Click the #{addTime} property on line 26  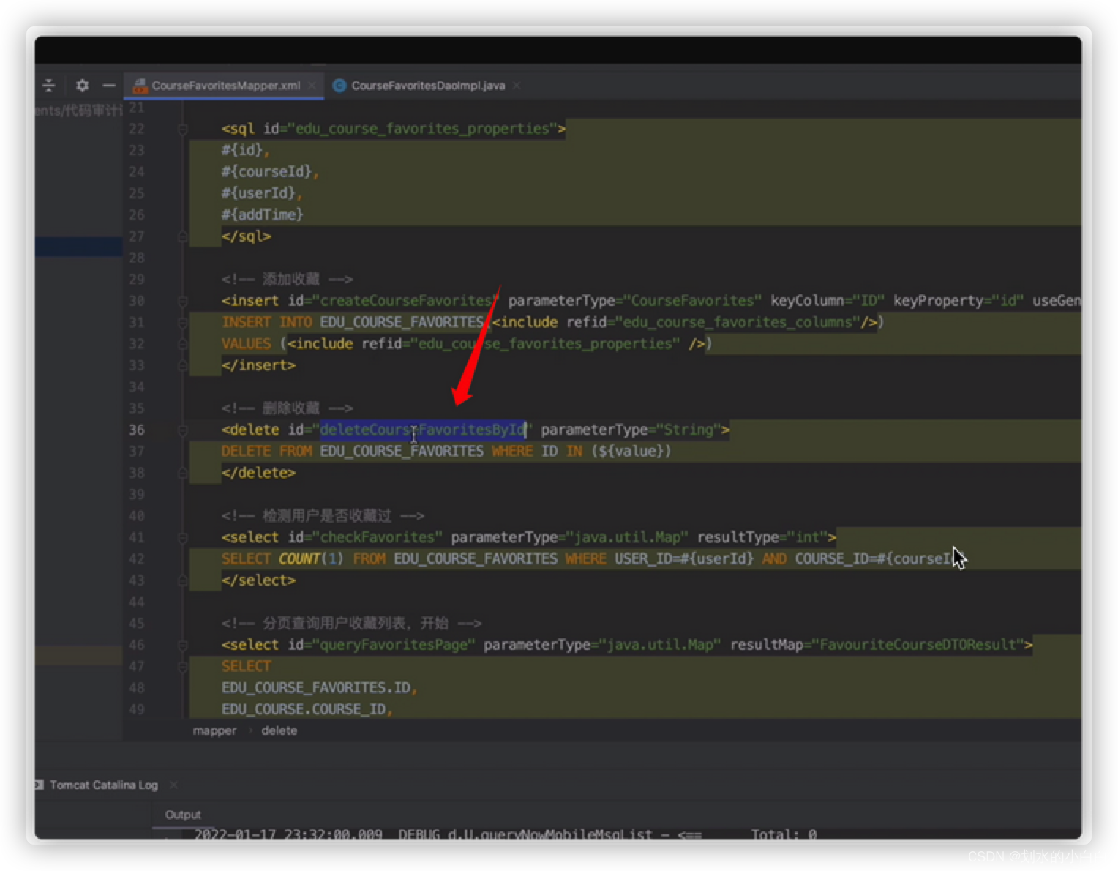(x=263, y=214)
